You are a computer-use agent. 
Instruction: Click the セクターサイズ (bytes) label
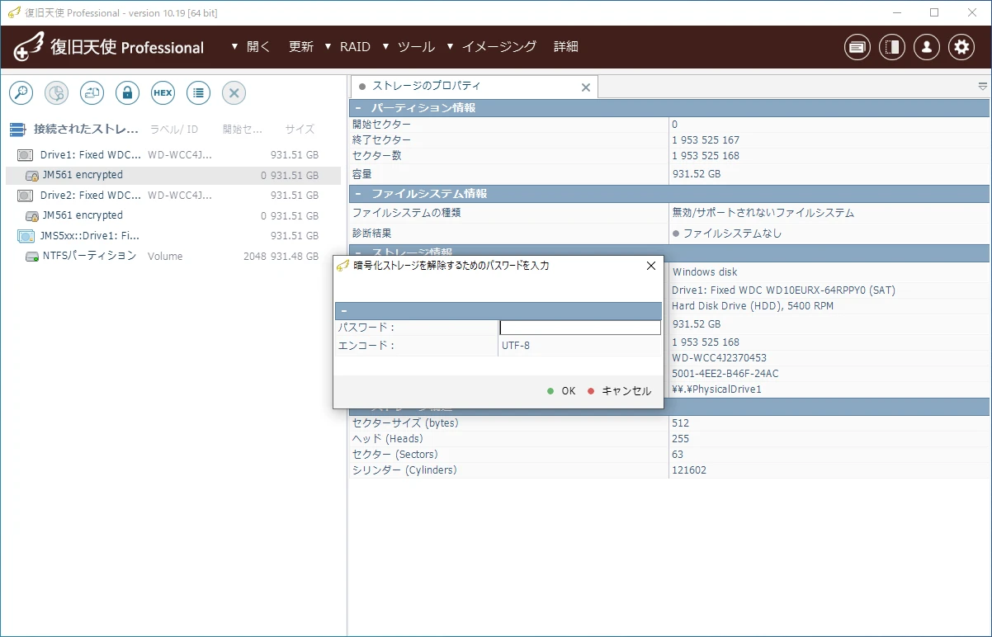[x=405, y=423]
